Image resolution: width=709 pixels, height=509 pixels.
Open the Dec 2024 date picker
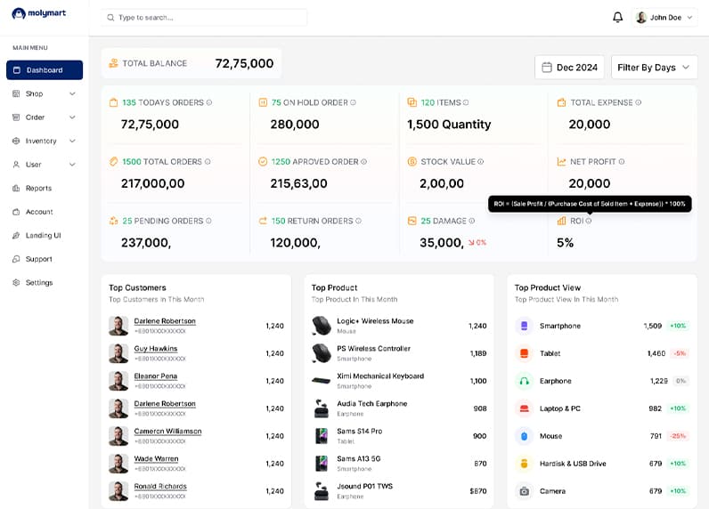click(569, 68)
